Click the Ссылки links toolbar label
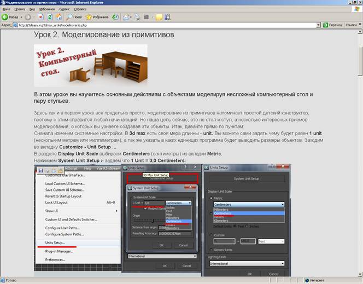The image size is (363, 284). (x=351, y=25)
